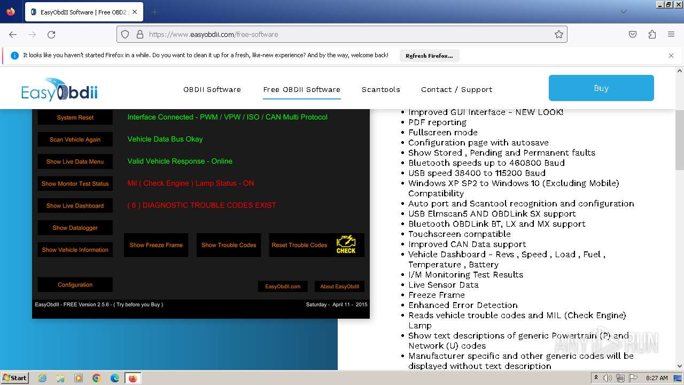Open the Scantools menu item
This screenshot has height=385, width=684.
pyautogui.click(x=381, y=89)
